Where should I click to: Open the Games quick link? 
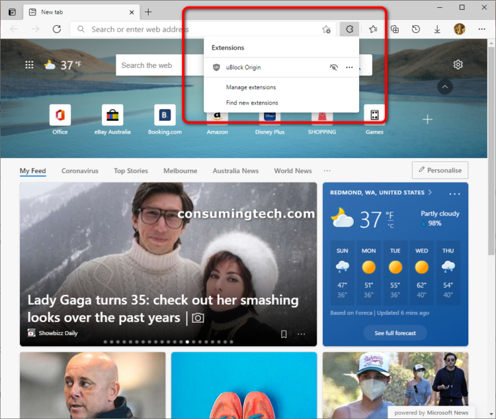click(375, 119)
